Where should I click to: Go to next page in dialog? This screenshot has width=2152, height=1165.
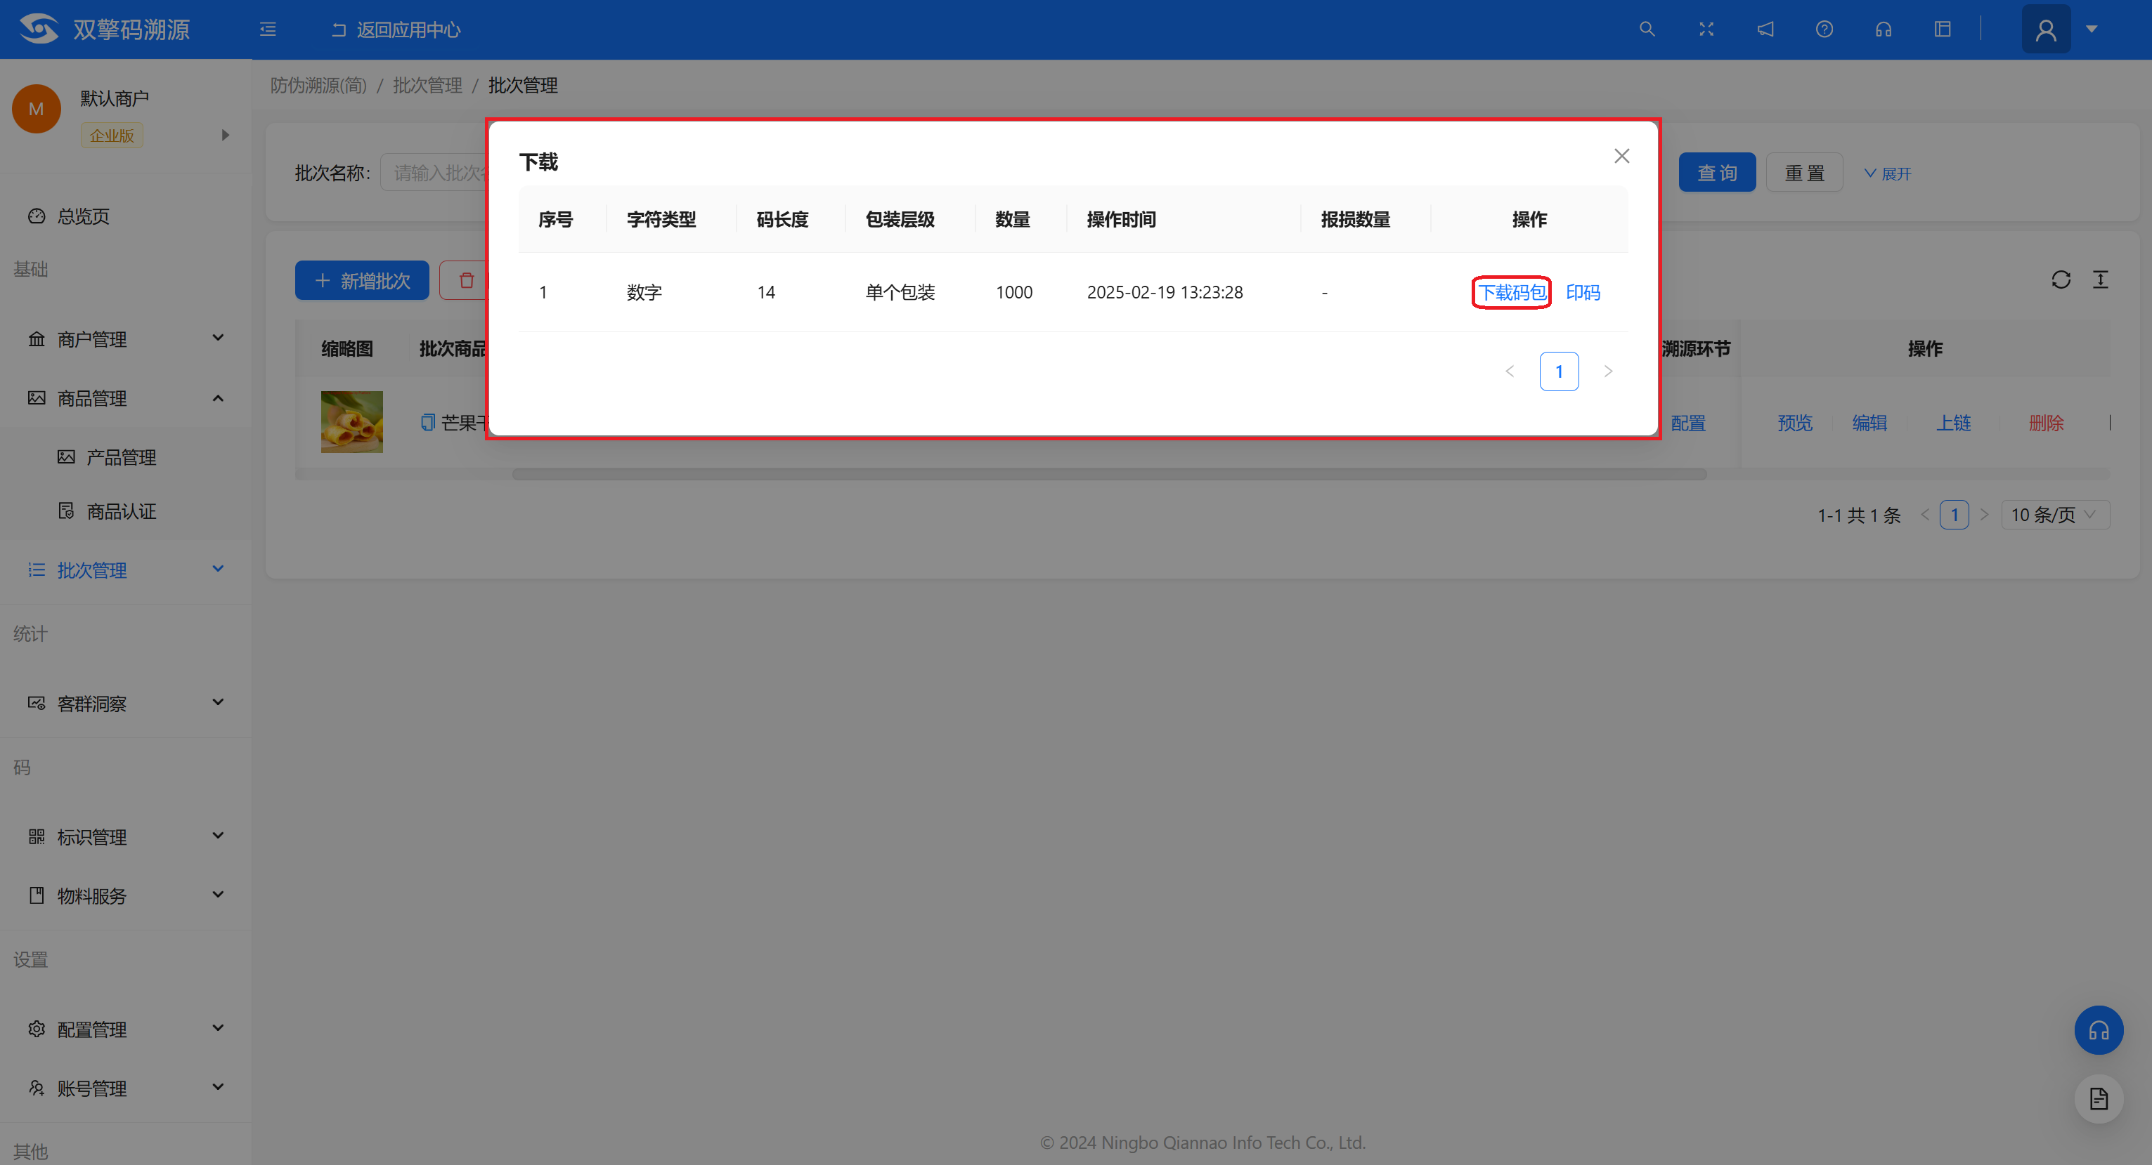point(1608,371)
